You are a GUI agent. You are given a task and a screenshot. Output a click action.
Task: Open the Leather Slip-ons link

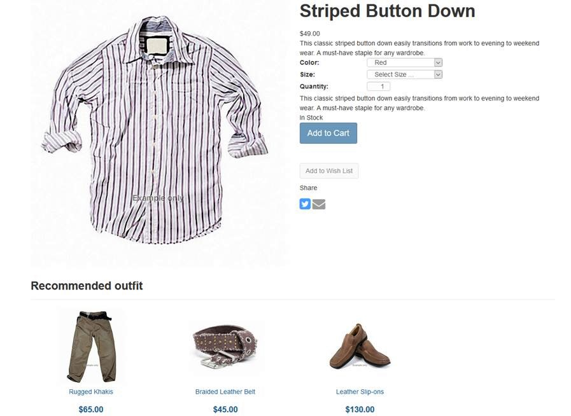pyautogui.click(x=360, y=392)
